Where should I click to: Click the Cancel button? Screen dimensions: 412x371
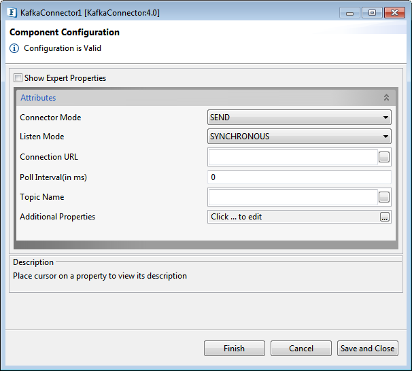point(301,349)
